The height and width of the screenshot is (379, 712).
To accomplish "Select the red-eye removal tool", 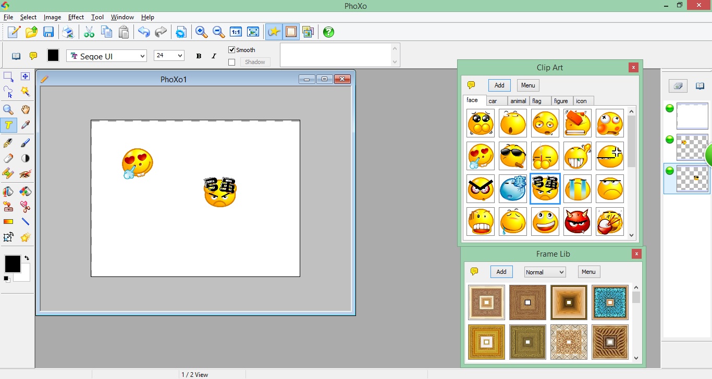I will [x=26, y=174].
